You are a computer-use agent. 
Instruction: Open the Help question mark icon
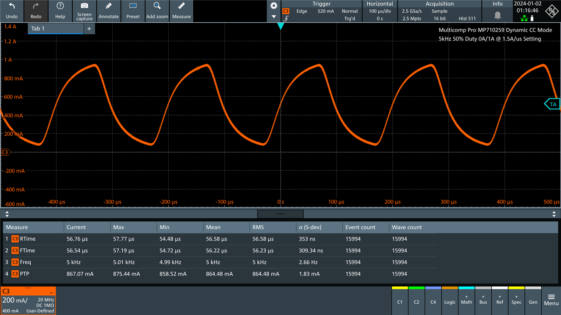click(60, 6)
